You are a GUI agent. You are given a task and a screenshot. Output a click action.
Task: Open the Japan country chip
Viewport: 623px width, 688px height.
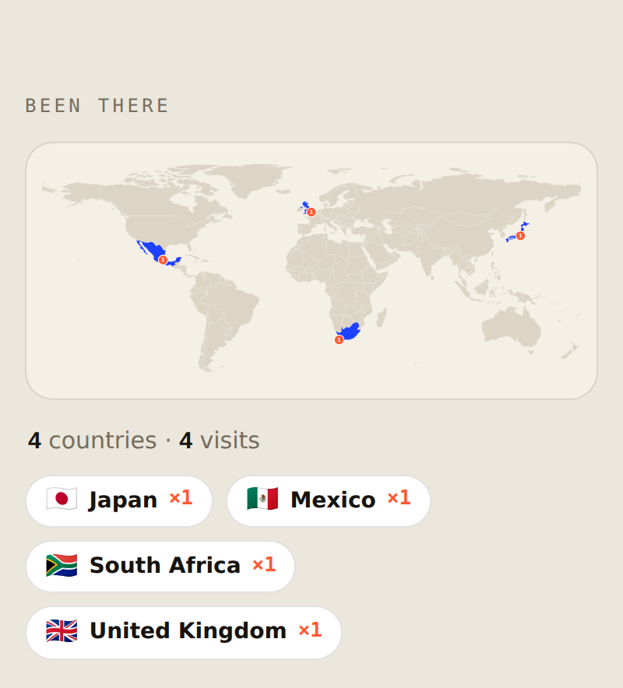click(x=119, y=500)
